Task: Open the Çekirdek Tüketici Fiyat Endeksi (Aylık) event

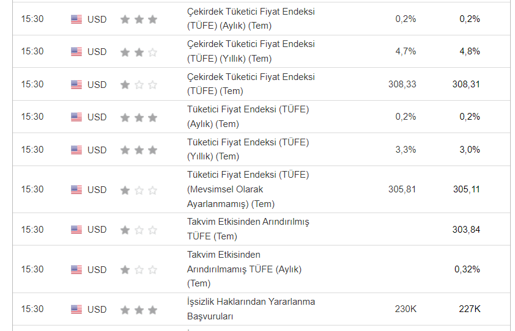Action: point(251,18)
